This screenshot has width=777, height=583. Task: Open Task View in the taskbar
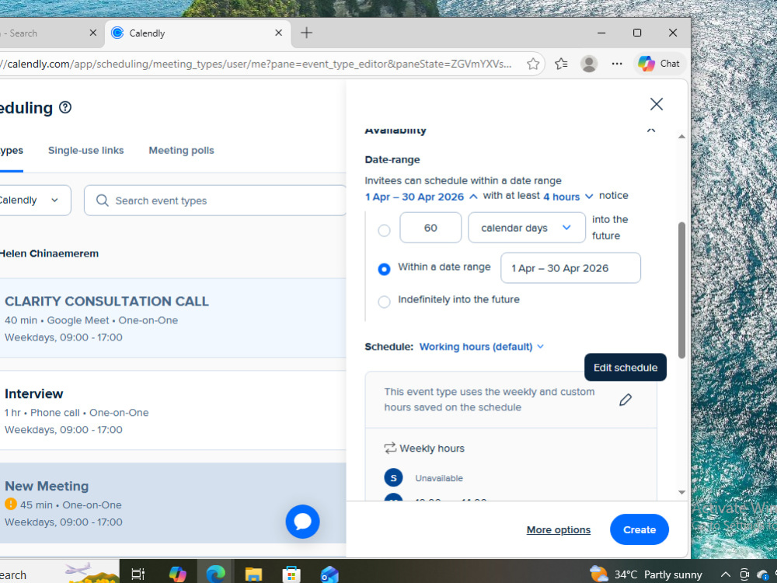click(138, 574)
